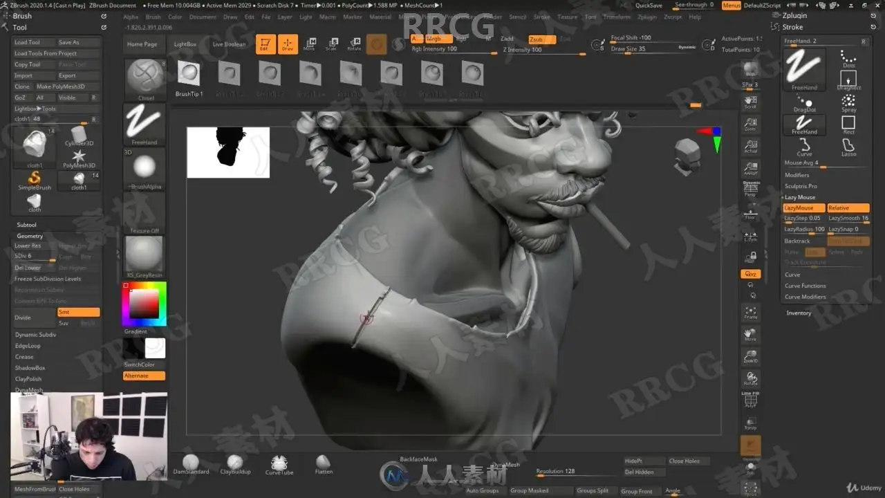The width and height of the screenshot is (885, 498).
Task: Click the QuickSave button
Action: [649, 6]
